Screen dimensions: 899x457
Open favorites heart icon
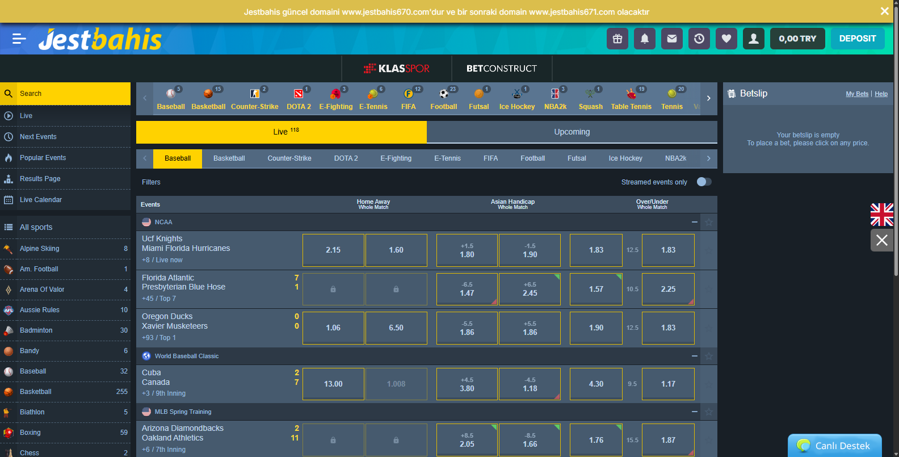click(726, 39)
